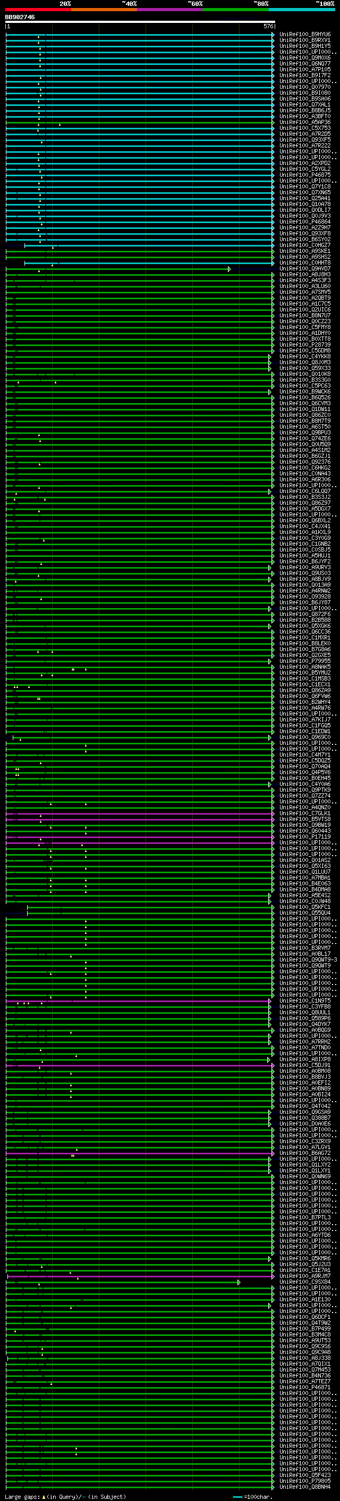Click hit label UniRef100_O93928
Screen dimensions: 340x1501
305,597
